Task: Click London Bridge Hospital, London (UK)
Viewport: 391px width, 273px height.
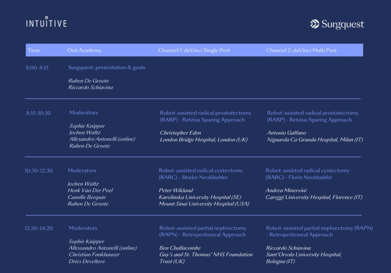Action: pyautogui.click(x=204, y=139)
